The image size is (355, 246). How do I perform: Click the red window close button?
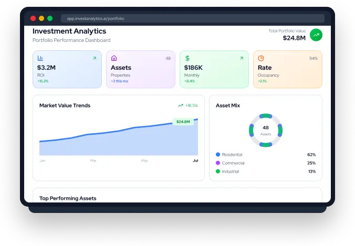coord(33,18)
